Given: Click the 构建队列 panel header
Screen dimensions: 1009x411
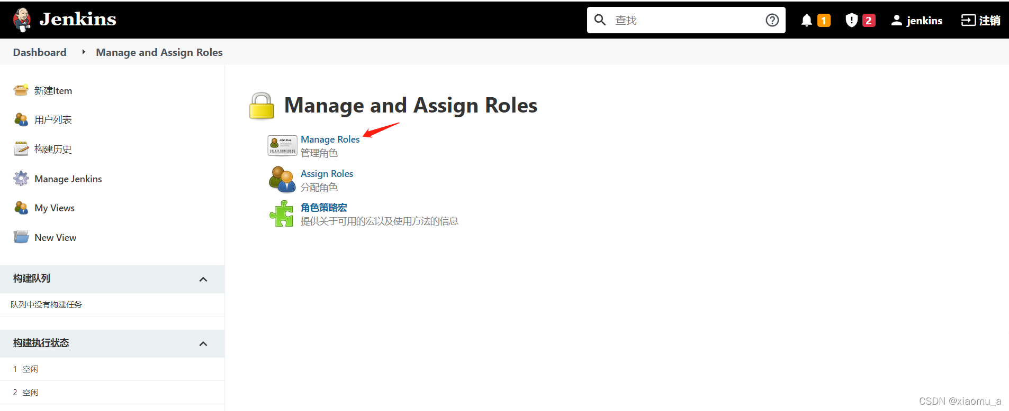Looking at the screenshot, I should (112, 279).
